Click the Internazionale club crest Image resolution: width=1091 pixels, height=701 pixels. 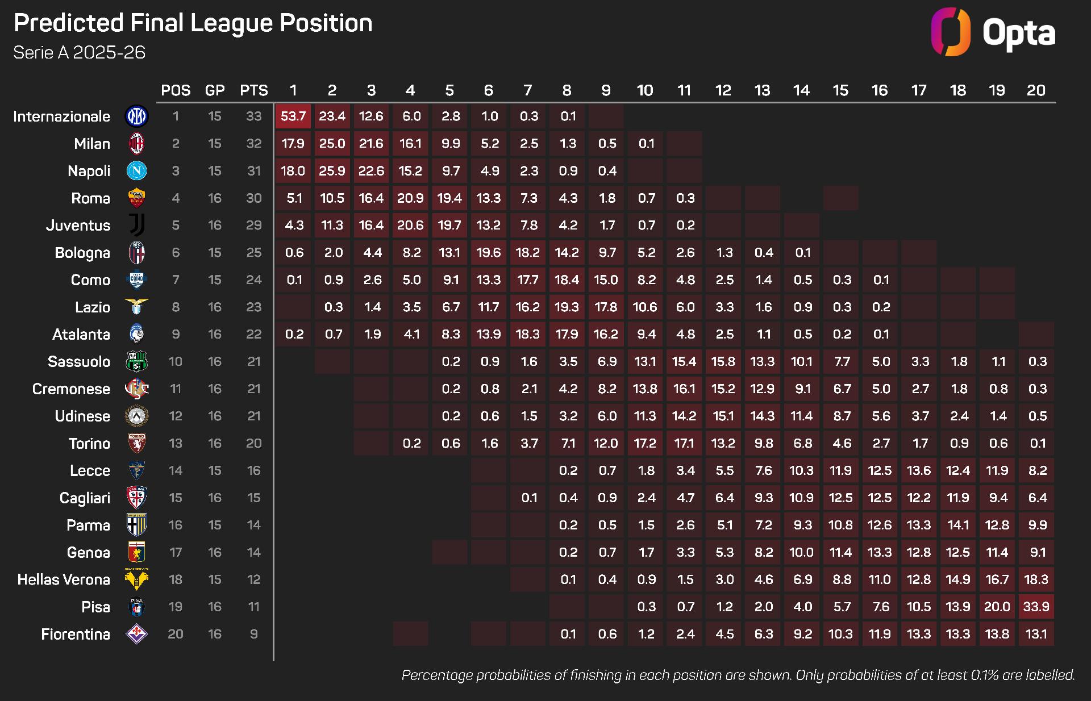[136, 116]
